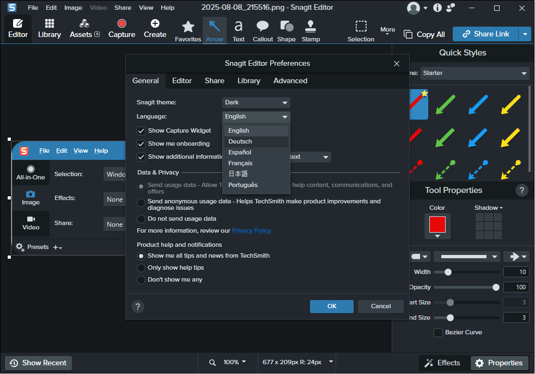The width and height of the screenshot is (535, 374).
Task: Click the Video camera icon in captured widget
Action: click(x=31, y=219)
